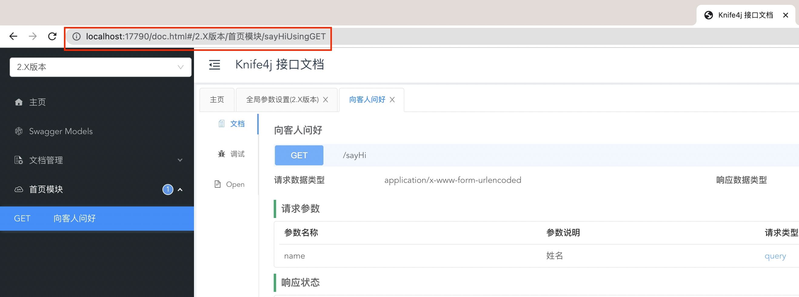Click the home icon in sidebar
This screenshot has width=799, height=297.
pyautogui.click(x=18, y=102)
